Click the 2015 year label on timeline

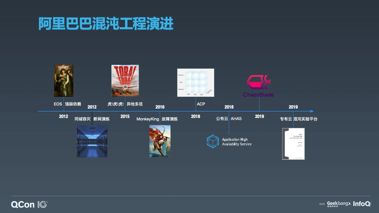coord(125,117)
